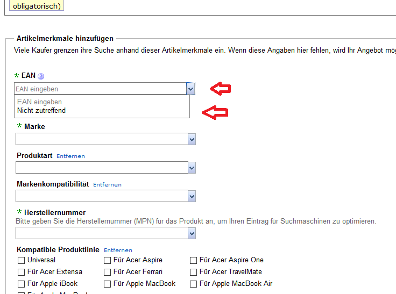Remove Kompatible Produktlinie via Entfernen link
The width and height of the screenshot is (396, 294).
point(118,250)
